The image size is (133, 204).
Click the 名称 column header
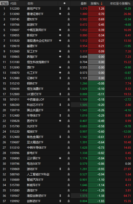30,3
